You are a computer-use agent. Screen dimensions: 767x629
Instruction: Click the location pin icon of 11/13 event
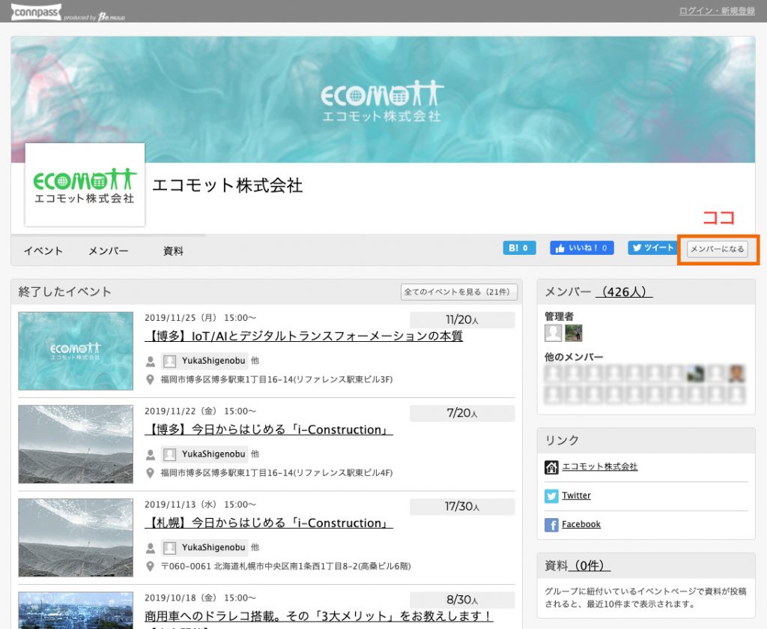151,566
